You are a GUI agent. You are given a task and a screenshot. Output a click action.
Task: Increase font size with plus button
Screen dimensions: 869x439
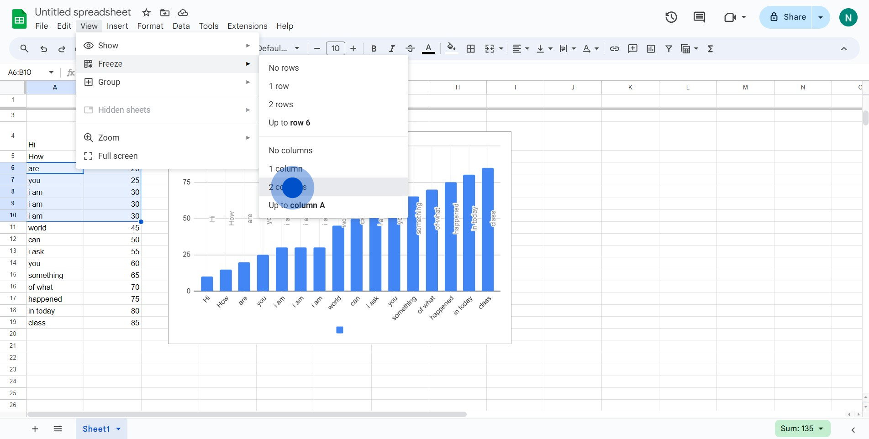pos(353,48)
